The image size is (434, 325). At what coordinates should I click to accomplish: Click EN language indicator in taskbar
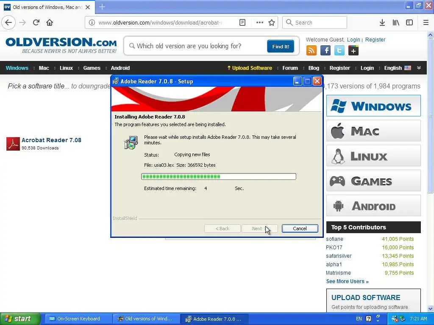pos(359,319)
